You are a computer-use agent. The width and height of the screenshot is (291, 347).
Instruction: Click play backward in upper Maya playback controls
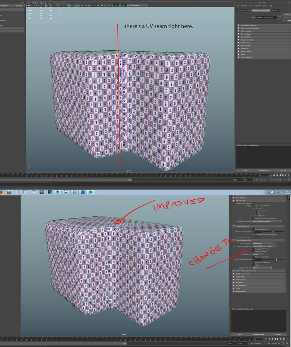coord(280,175)
